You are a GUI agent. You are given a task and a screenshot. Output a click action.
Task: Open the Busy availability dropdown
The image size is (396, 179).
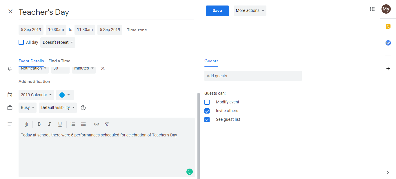point(28,108)
